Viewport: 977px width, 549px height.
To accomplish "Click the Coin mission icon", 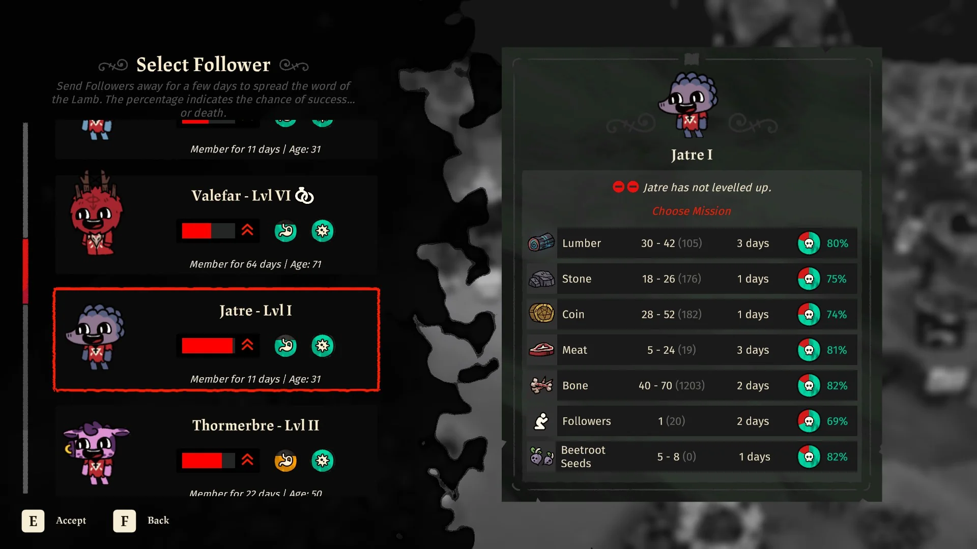I will (541, 314).
